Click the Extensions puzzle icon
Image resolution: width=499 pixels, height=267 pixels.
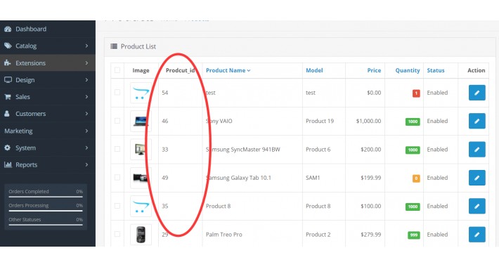coord(8,63)
